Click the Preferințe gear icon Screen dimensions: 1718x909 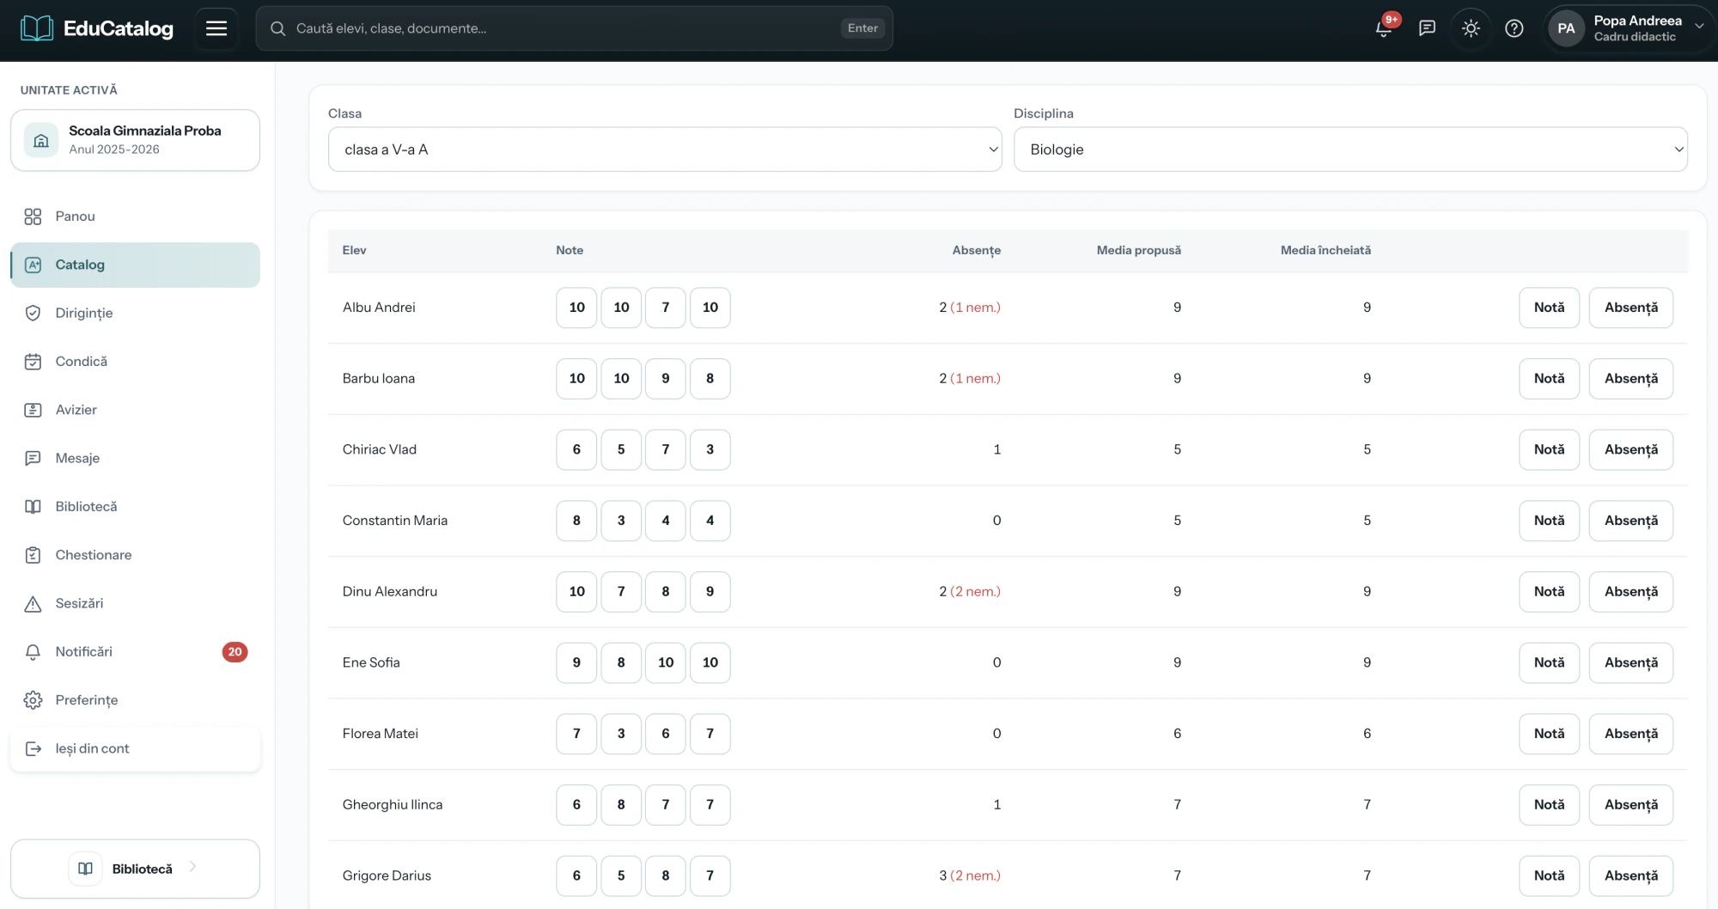33,700
